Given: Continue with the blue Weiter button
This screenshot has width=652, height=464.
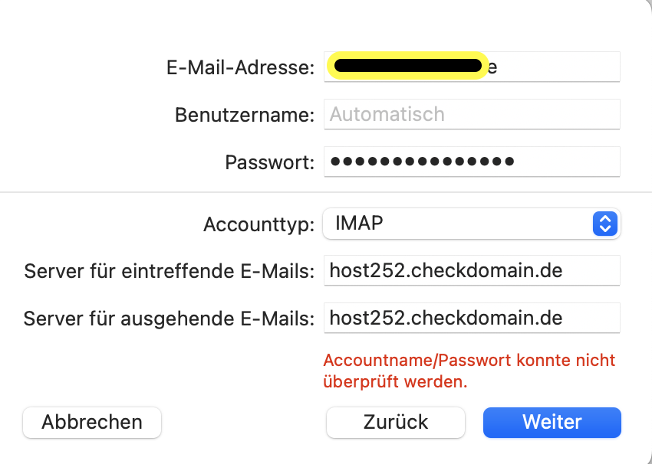Looking at the screenshot, I should point(552,422).
